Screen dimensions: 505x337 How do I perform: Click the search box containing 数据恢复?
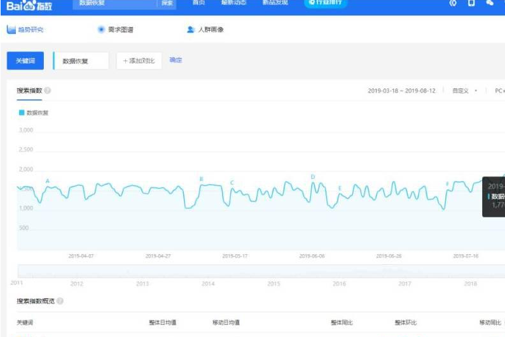[114, 3]
